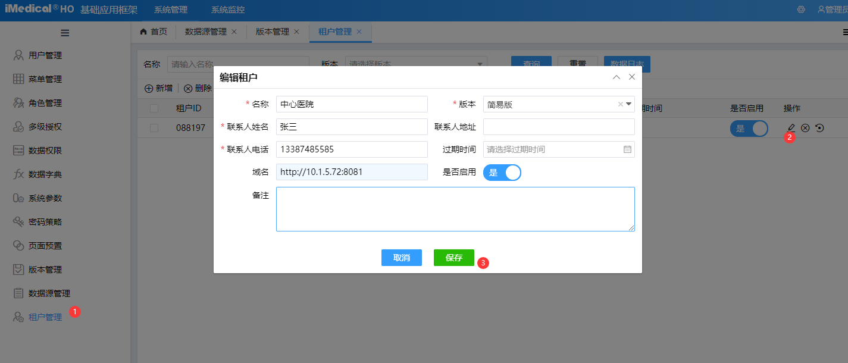Collapse the edit tenant dialog with chevron
The width and height of the screenshot is (848, 363).
tap(617, 77)
